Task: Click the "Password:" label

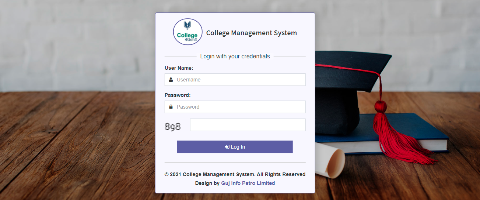Action: coord(178,95)
